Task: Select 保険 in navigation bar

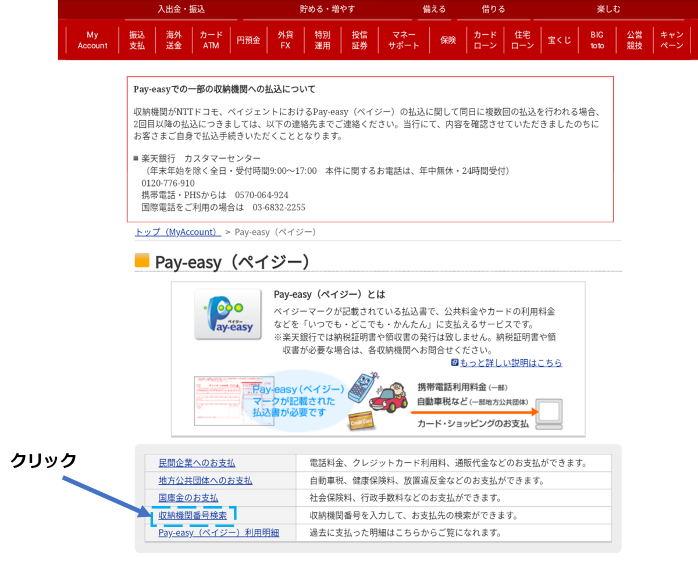Action: (448, 41)
